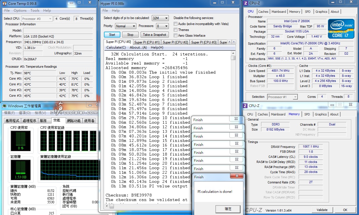The image size is (359, 215).
Task: Open the Calculate(C) menu in Super PI
Action: tap(116, 47)
